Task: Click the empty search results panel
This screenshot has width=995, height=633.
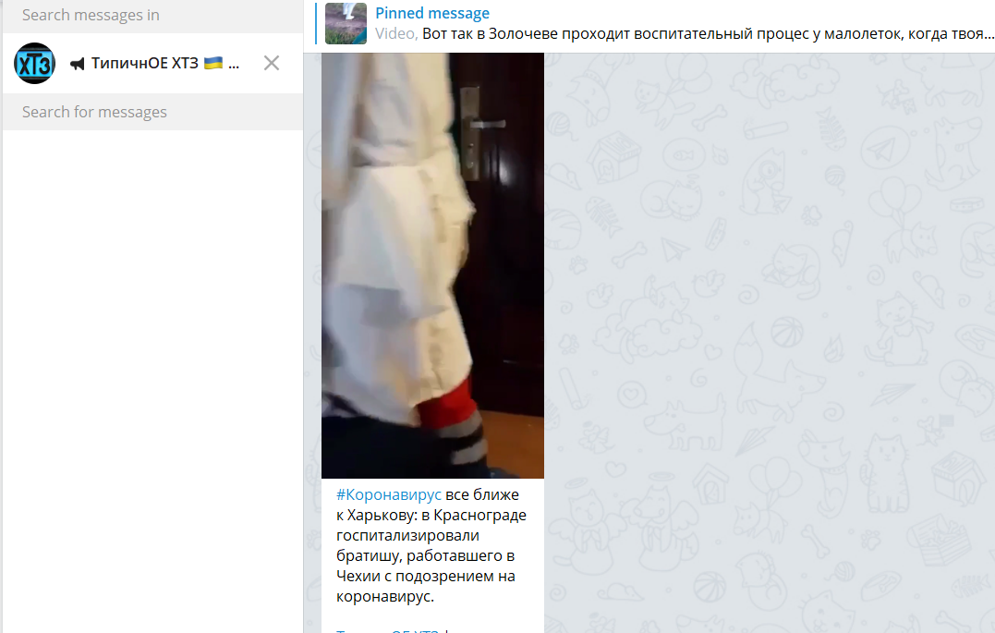Action: pyautogui.click(x=152, y=381)
